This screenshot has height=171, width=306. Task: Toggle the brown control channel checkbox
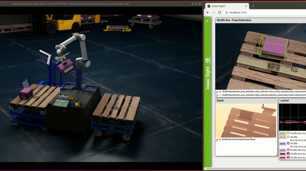point(288,154)
